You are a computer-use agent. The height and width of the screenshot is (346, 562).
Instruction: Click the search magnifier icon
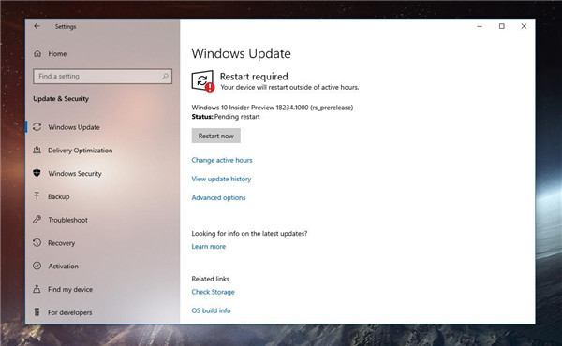click(x=165, y=76)
